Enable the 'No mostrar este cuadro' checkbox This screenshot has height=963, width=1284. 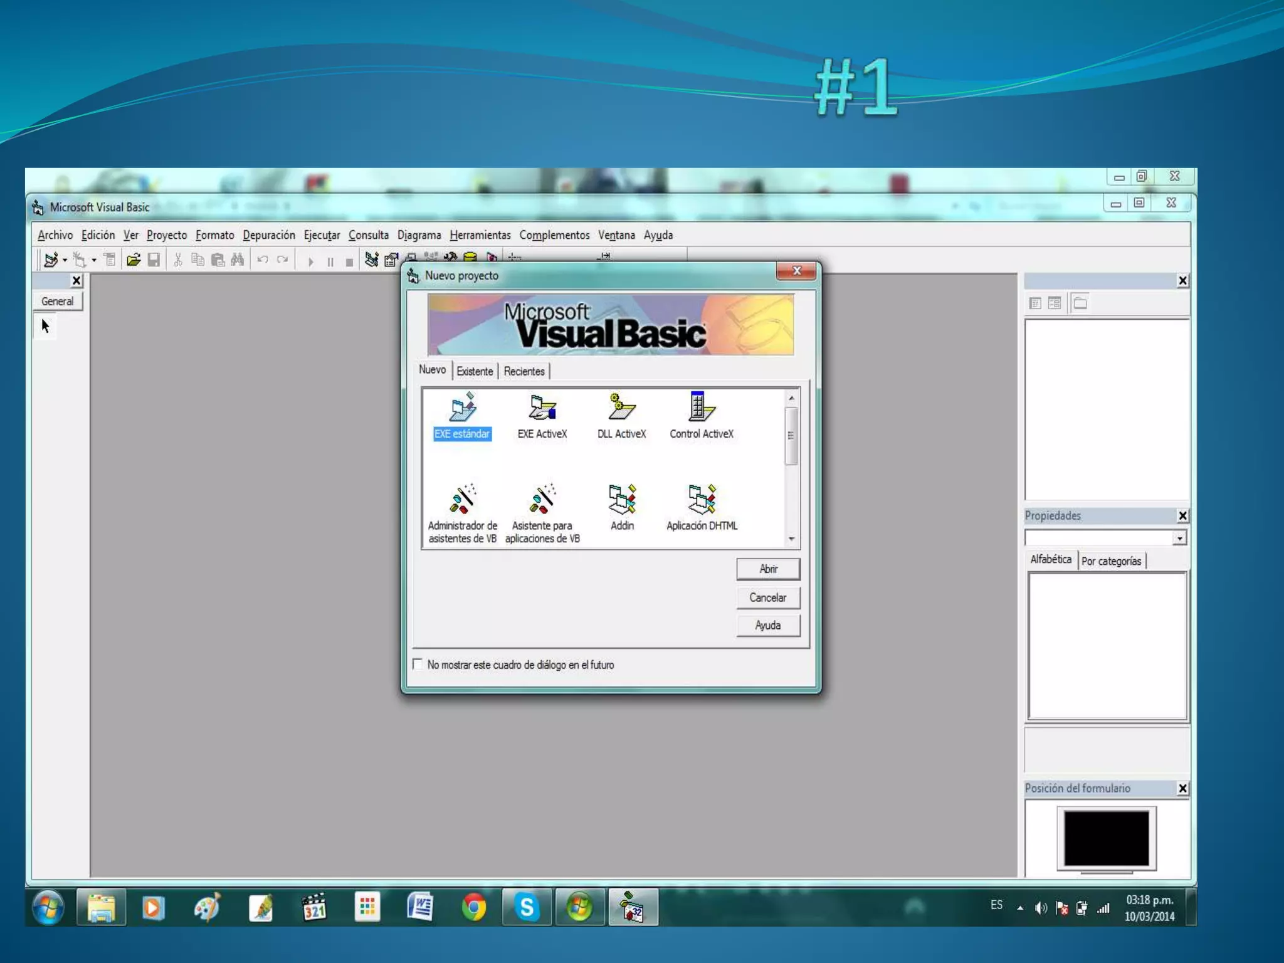418,664
